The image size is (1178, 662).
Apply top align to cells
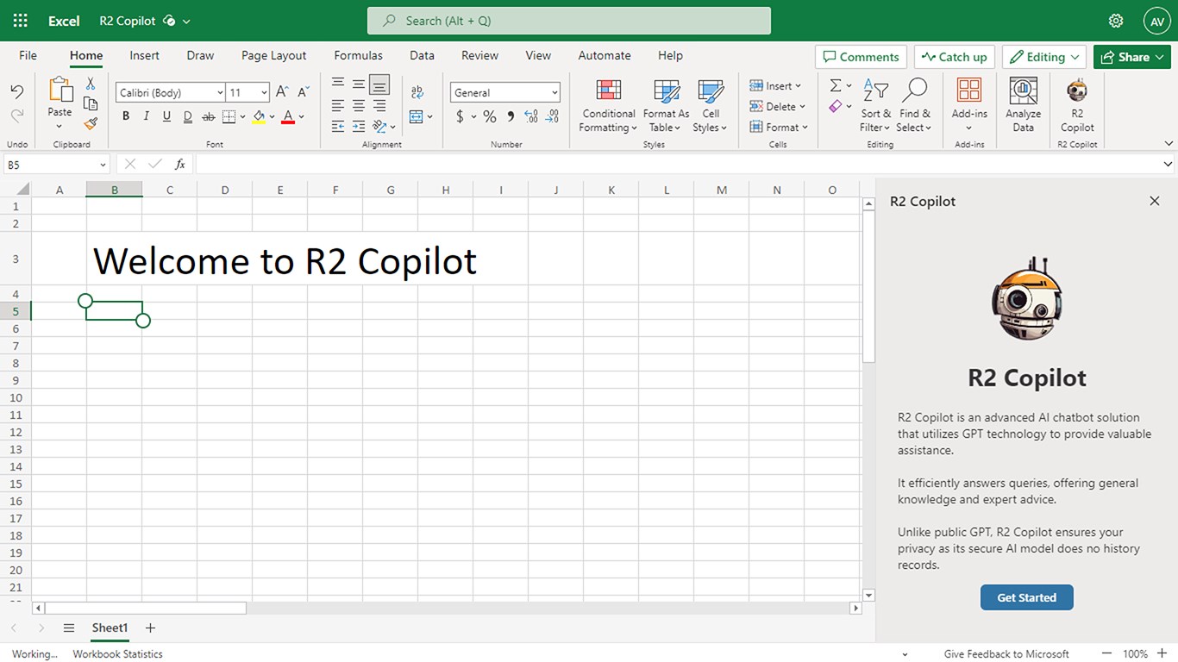point(338,84)
